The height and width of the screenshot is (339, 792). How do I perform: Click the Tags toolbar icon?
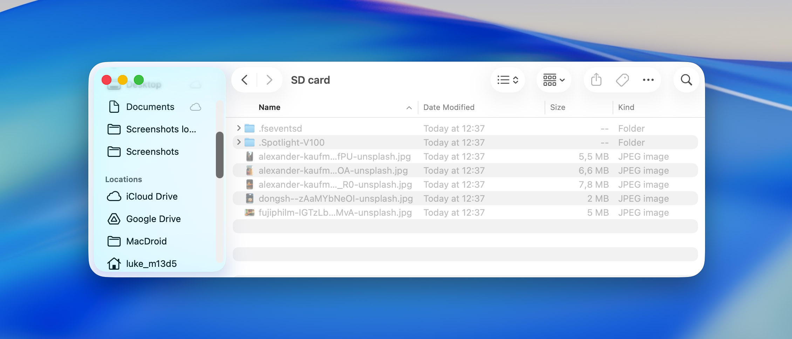[622, 80]
